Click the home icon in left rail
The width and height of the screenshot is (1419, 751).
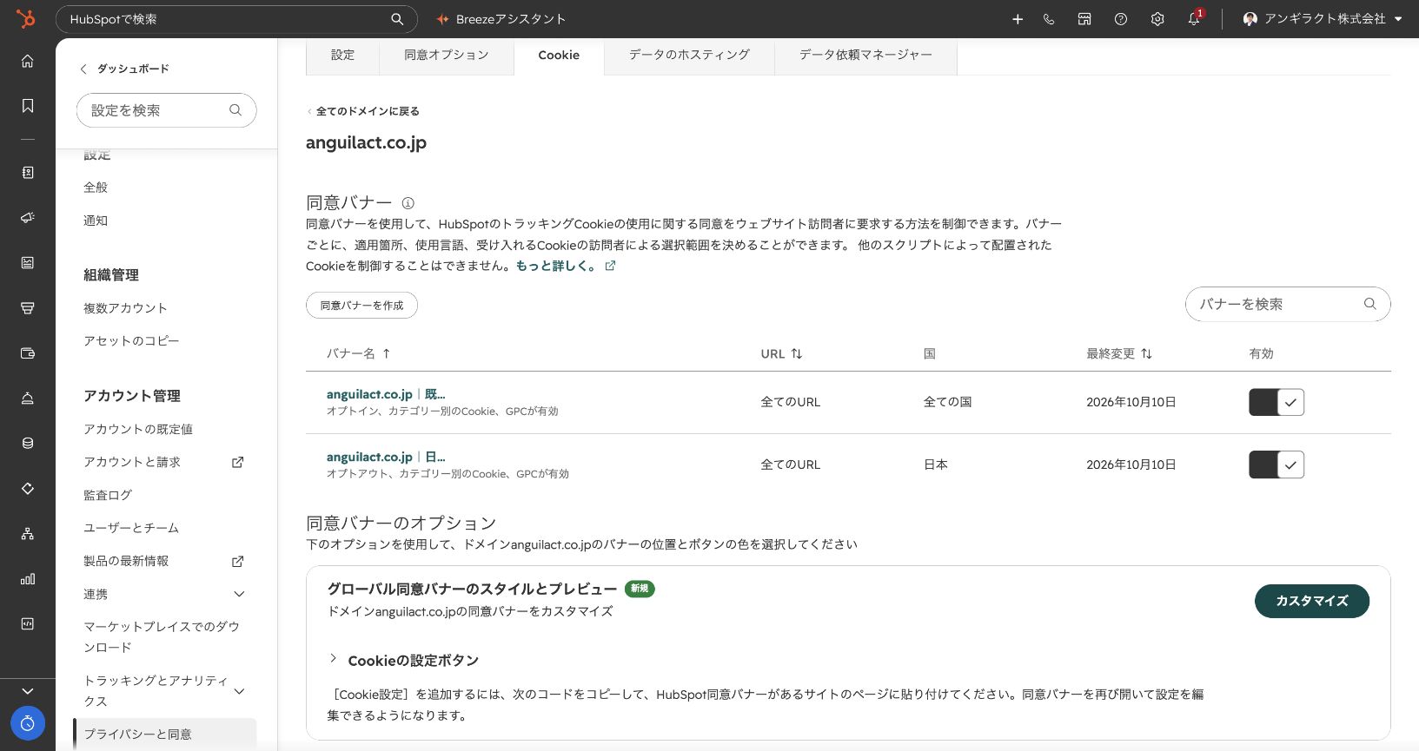(x=28, y=61)
